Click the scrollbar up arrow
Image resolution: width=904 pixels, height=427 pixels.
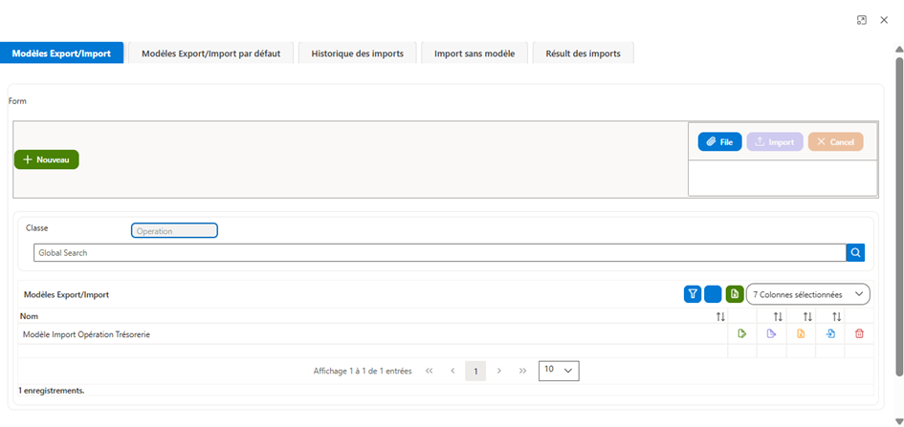click(899, 49)
